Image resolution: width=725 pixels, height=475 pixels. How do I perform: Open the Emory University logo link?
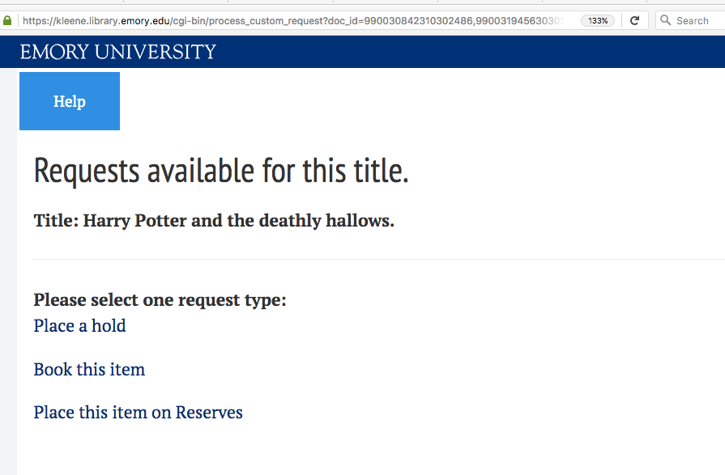pyautogui.click(x=118, y=52)
